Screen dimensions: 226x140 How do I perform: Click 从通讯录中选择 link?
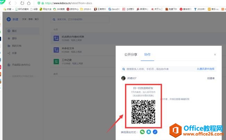206,69
